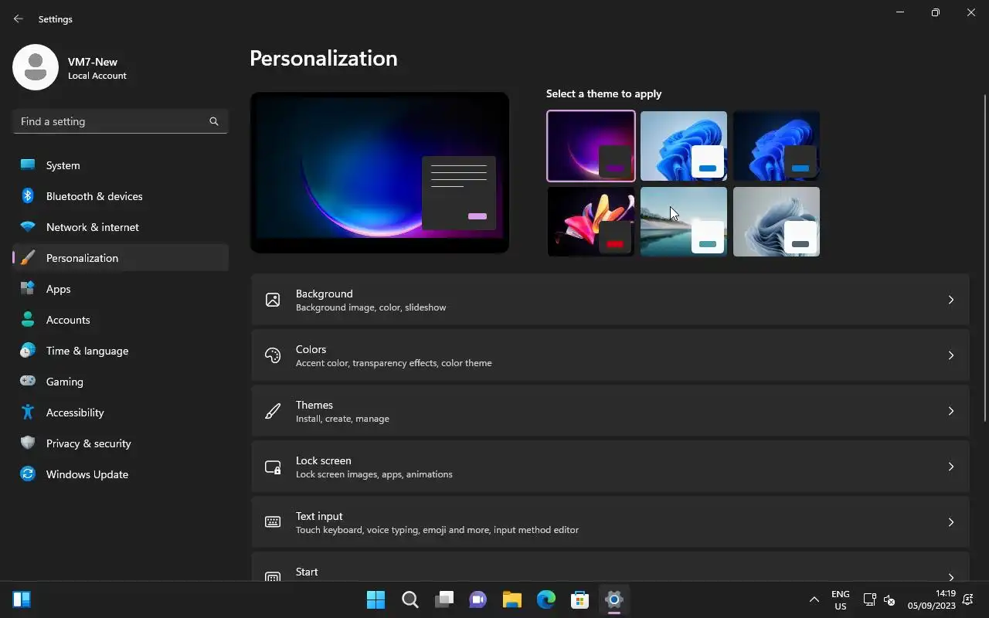Screen dimensions: 989x618
Task: Launch Microsoft Edge from taskbar
Action: pos(545,599)
